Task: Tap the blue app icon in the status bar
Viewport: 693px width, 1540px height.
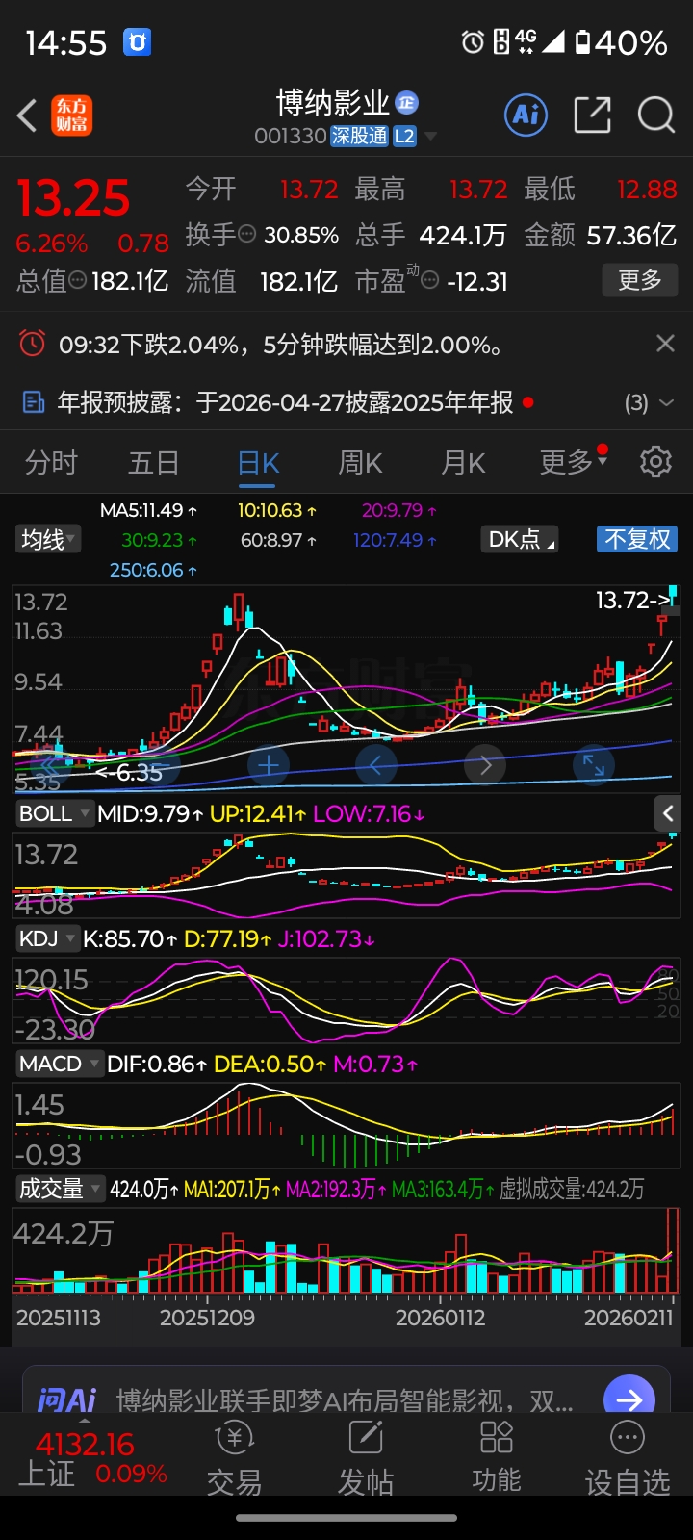Action: point(138,42)
